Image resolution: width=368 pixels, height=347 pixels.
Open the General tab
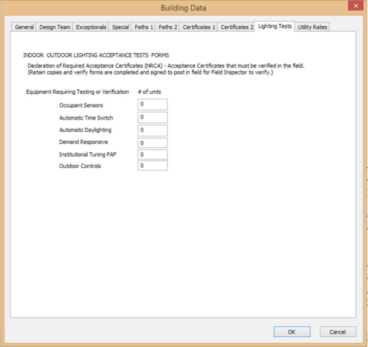24,28
